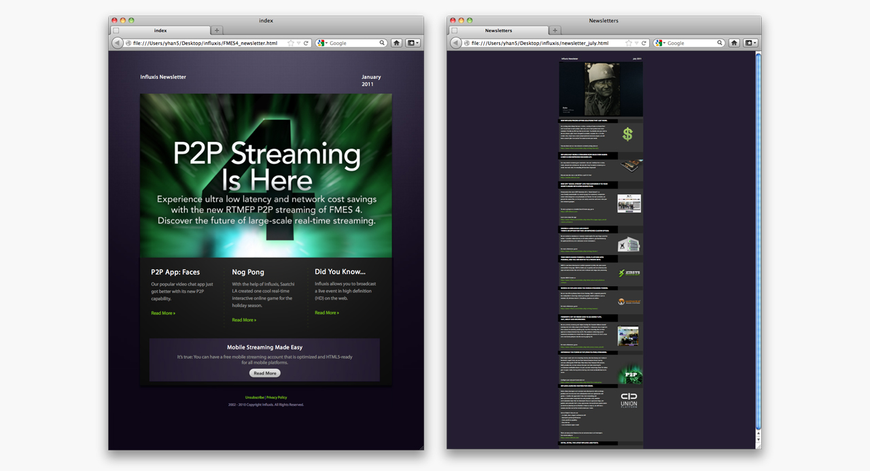Image resolution: width=870 pixels, height=471 pixels.
Task: Reload the FMES4_newsletter.html page
Action: tap(307, 43)
